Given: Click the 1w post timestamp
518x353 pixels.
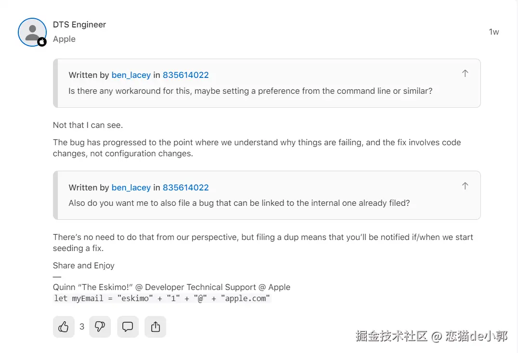Looking at the screenshot, I should click(x=494, y=32).
